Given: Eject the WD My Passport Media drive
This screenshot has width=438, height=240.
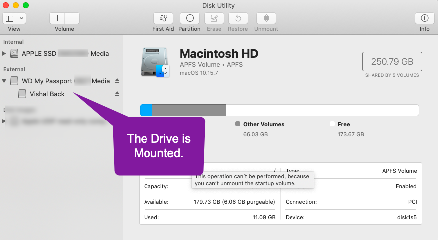Looking at the screenshot, I should (x=117, y=81).
